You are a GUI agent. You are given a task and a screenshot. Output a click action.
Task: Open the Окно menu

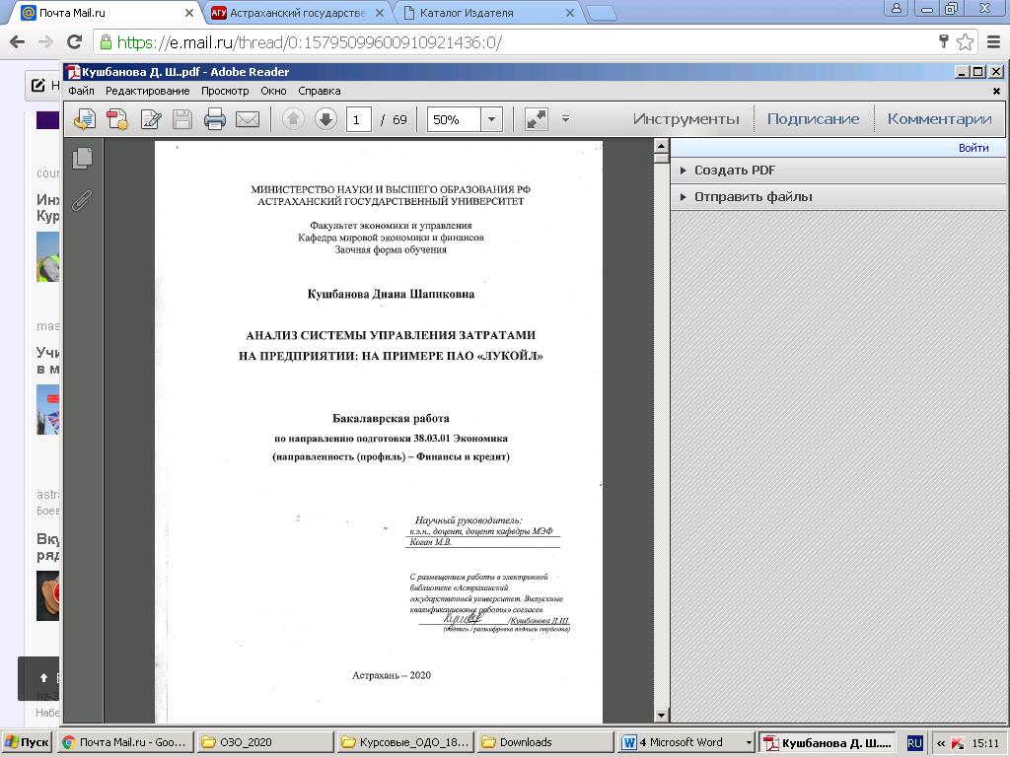[274, 91]
